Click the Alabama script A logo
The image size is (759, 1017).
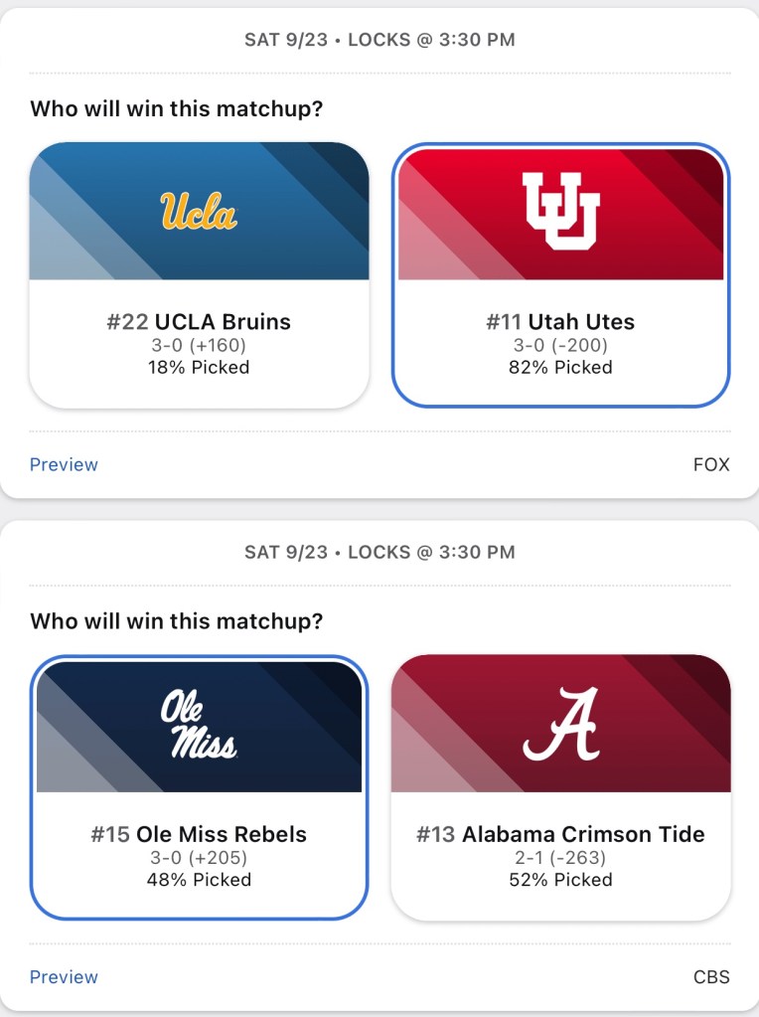(561, 724)
